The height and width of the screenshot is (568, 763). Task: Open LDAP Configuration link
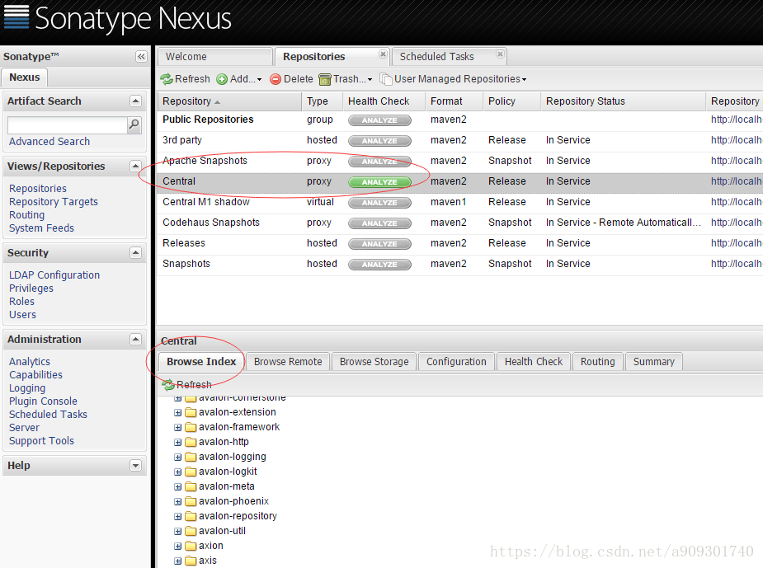click(x=54, y=275)
